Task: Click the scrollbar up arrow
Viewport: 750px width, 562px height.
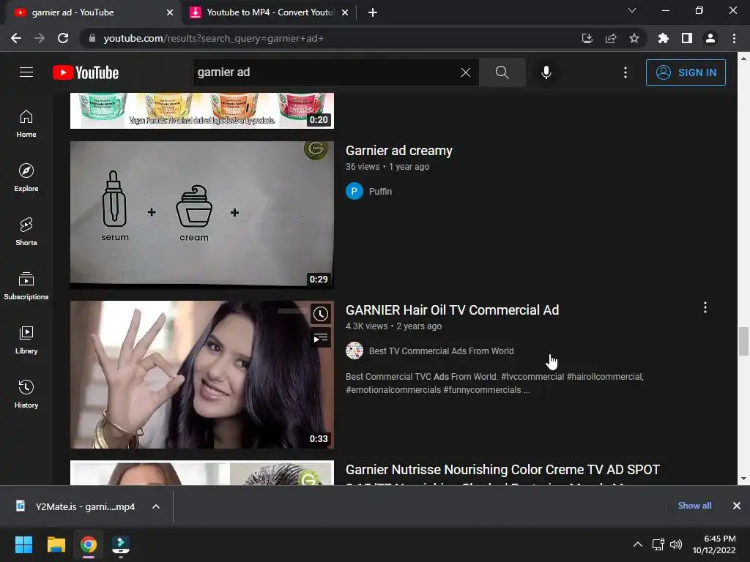Action: [x=743, y=59]
